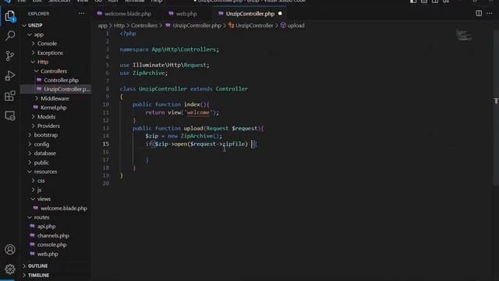This screenshot has height=281, width=499.
Task: Split the editor to the right
Action: coord(479,13)
